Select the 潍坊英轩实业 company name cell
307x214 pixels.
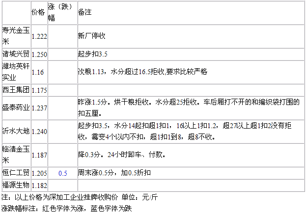[x=16, y=72]
